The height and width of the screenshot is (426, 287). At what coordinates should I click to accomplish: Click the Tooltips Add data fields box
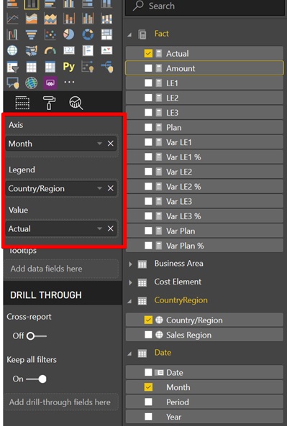(61, 269)
